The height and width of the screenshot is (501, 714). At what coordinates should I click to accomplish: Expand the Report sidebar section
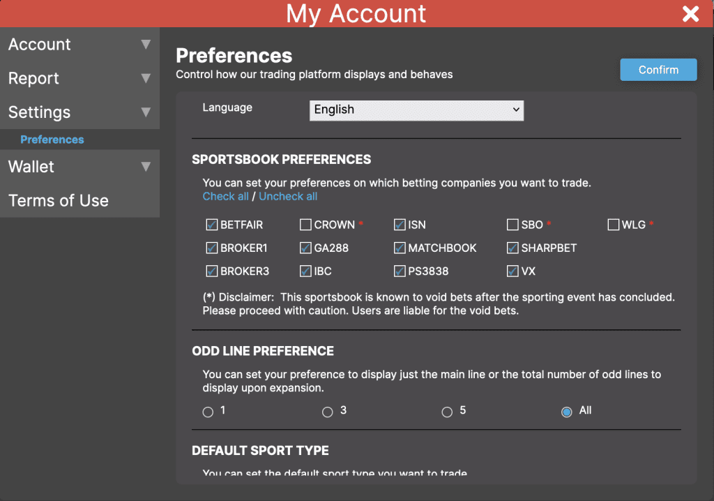tap(79, 78)
